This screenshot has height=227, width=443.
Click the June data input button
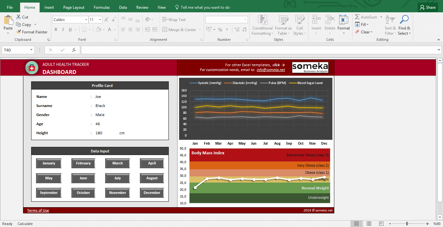click(x=83, y=178)
